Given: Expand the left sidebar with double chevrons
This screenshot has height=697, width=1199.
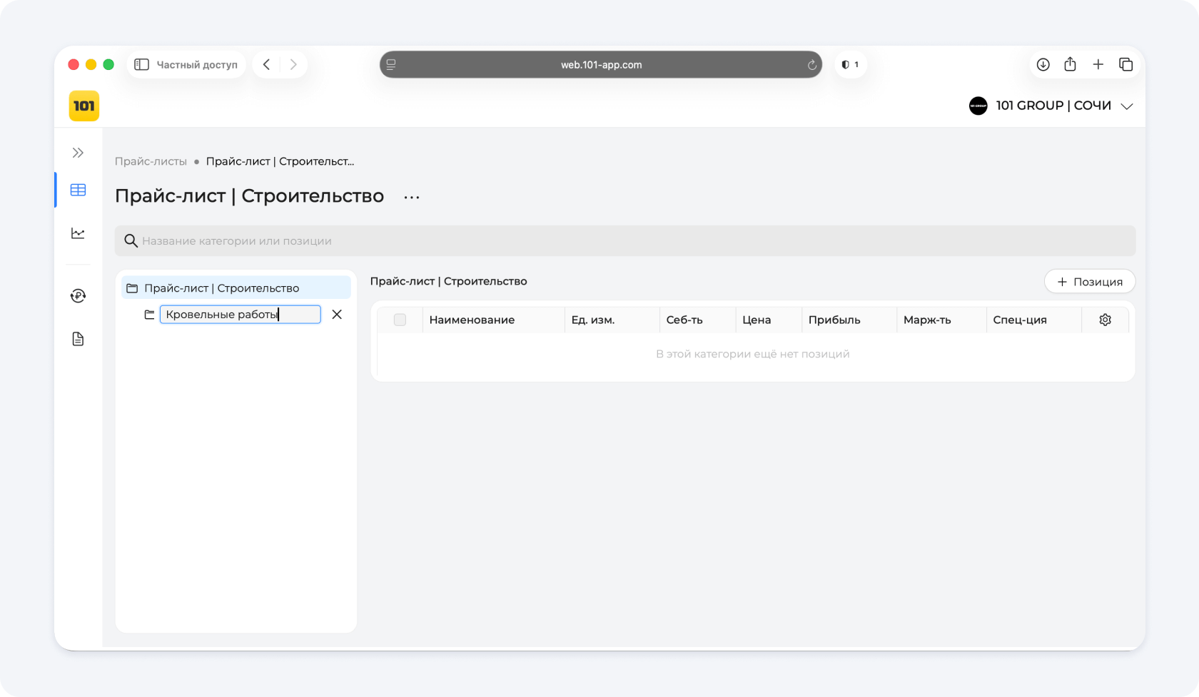Looking at the screenshot, I should click(78, 153).
